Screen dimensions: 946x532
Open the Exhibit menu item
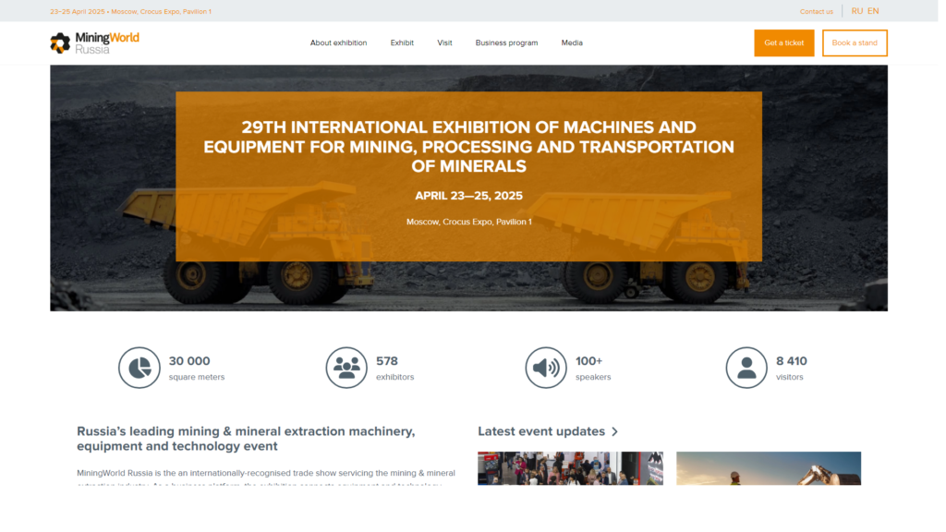coord(402,42)
